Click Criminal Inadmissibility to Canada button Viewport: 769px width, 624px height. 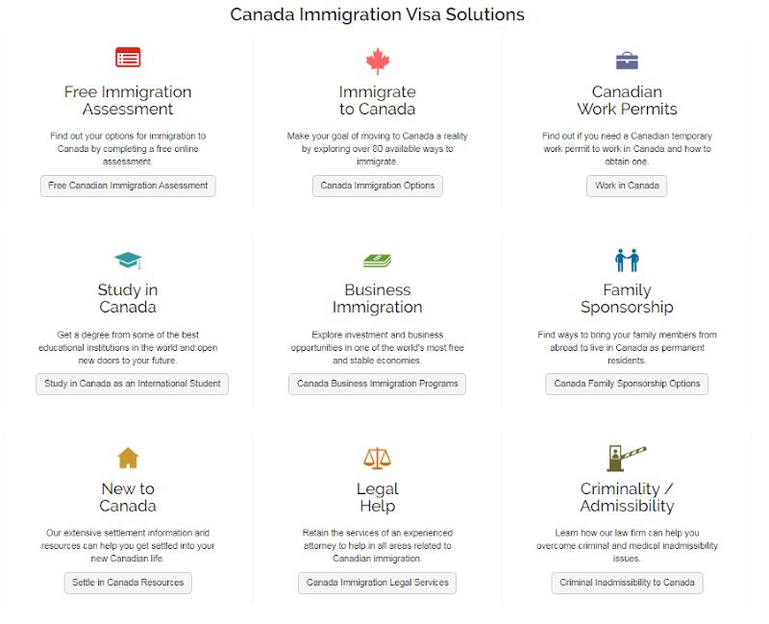(627, 583)
